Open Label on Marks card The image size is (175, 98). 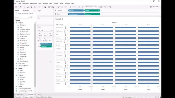tap(50, 35)
